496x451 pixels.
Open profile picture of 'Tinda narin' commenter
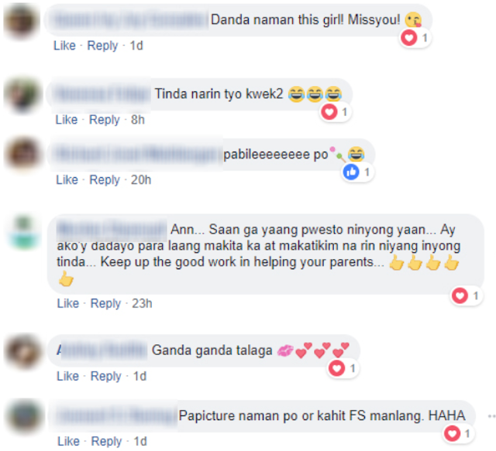click(22, 95)
